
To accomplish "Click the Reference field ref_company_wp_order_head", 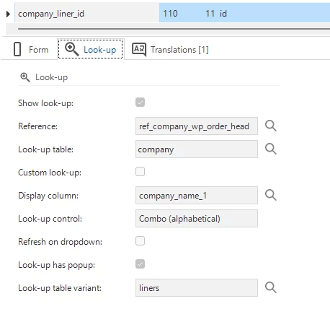I will 197,126.
